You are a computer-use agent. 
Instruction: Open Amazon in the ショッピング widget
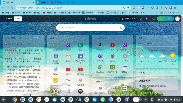click(x=100, y=45)
